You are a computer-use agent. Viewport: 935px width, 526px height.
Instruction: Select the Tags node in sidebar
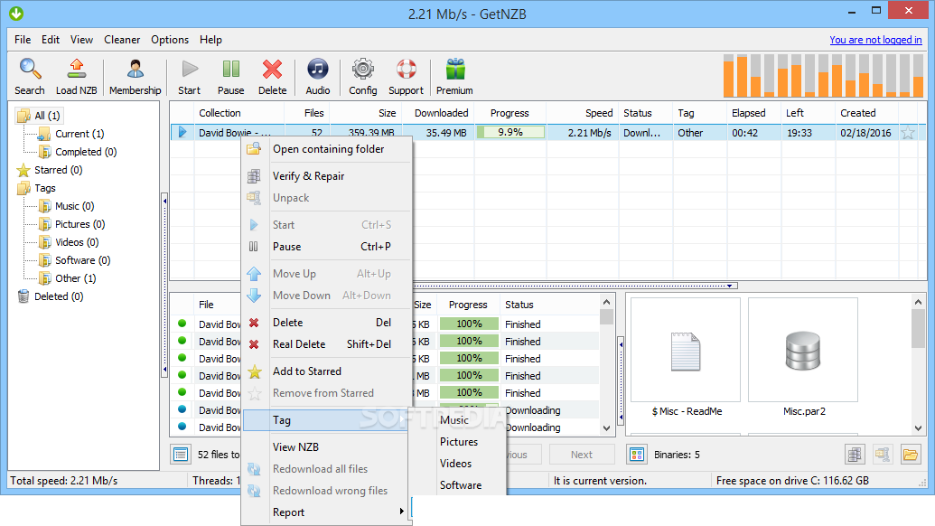[45, 188]
